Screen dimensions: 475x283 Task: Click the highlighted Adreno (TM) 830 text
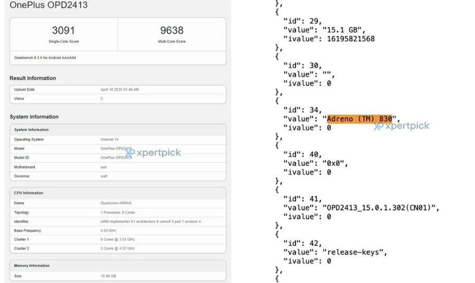tap(359, 119)
